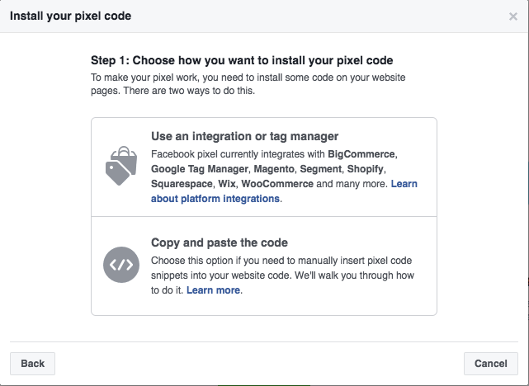Click the bold Segment name
Screen dimensions: 529x386
click(321, 169)
